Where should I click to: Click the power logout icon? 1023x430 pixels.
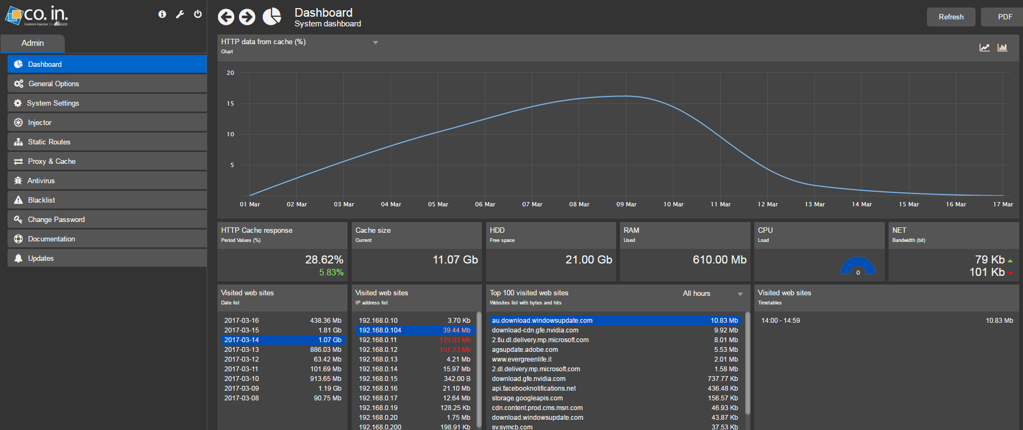[x=198, y=15]
